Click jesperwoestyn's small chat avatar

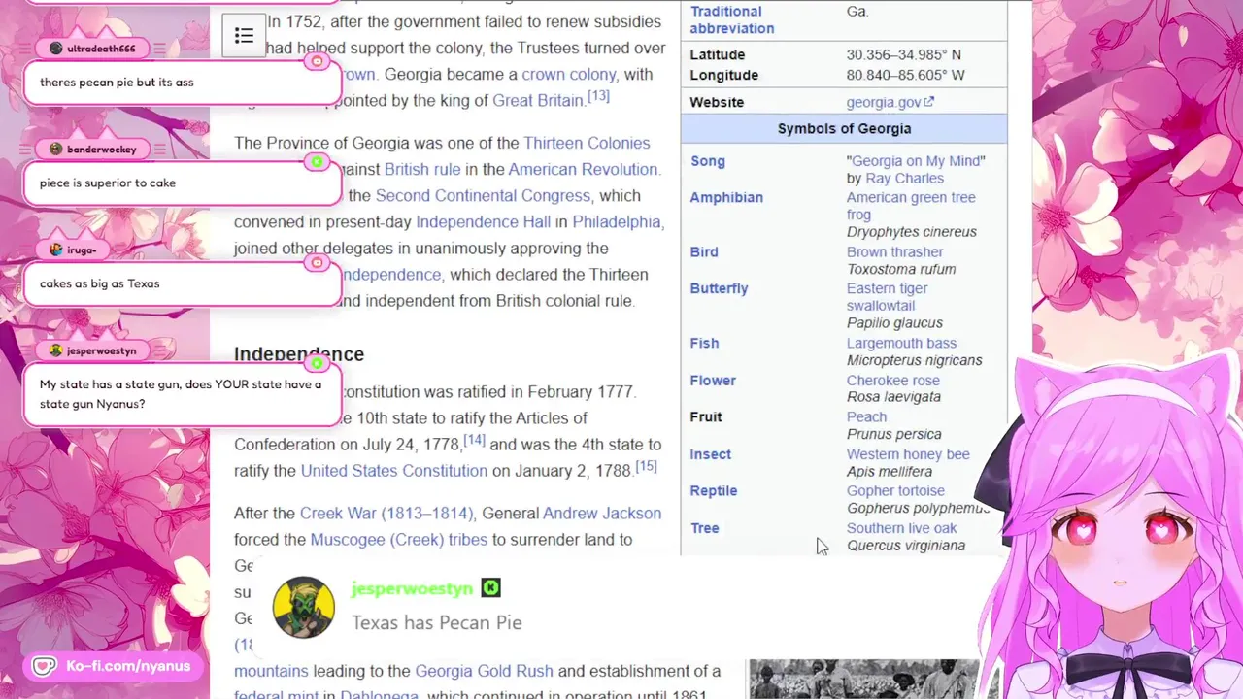55,350
